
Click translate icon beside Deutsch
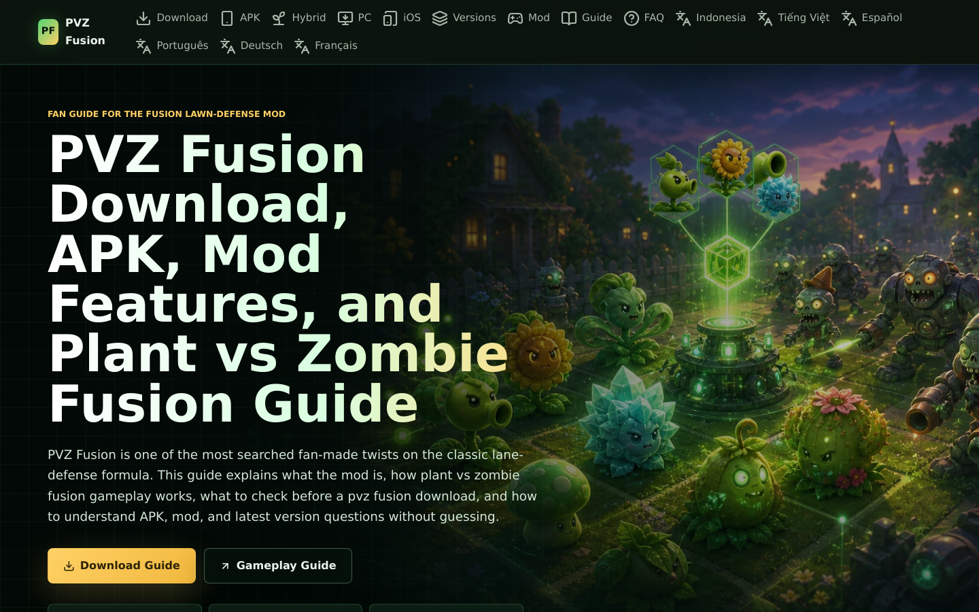point(228,46)
